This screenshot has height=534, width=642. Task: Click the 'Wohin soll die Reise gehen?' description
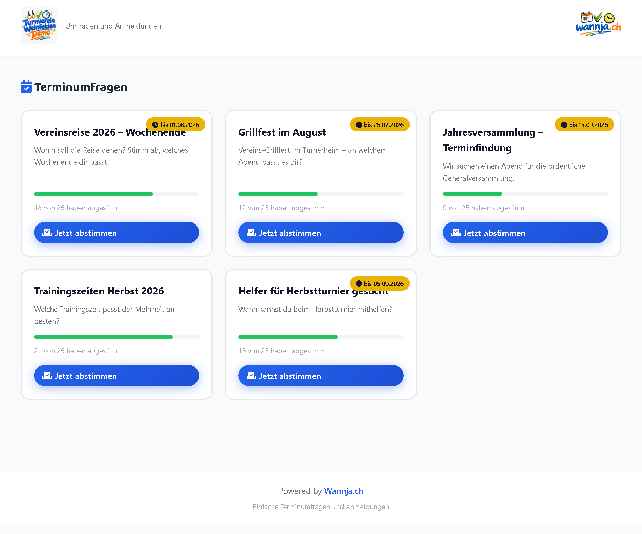click(111, 156)
